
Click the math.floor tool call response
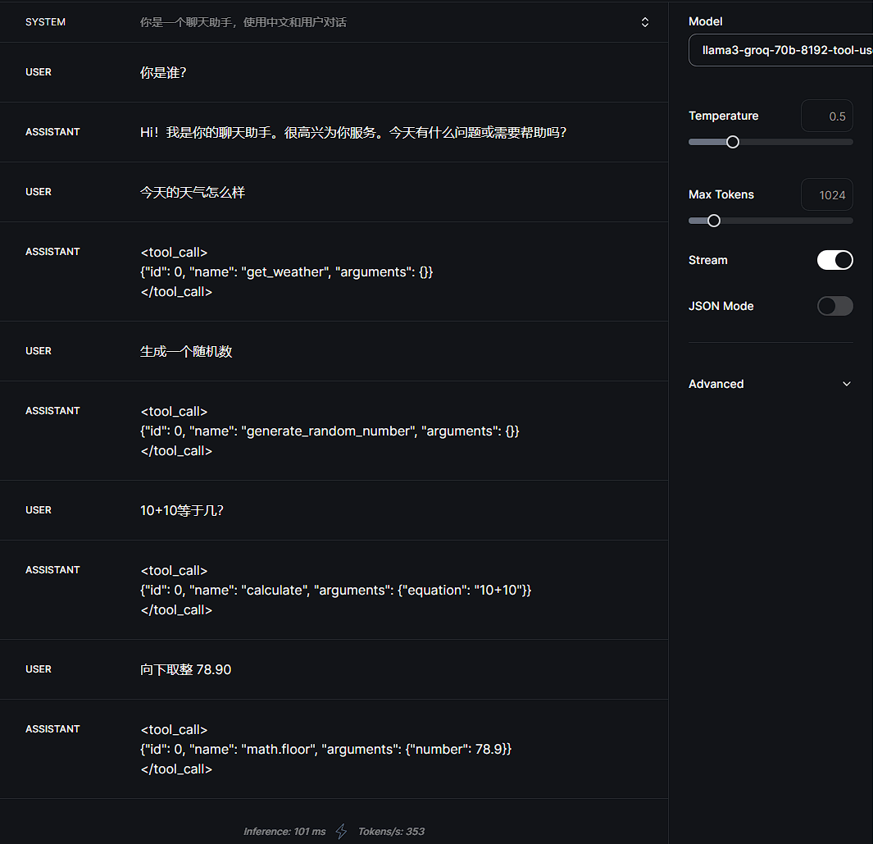[x=326, y=749]
